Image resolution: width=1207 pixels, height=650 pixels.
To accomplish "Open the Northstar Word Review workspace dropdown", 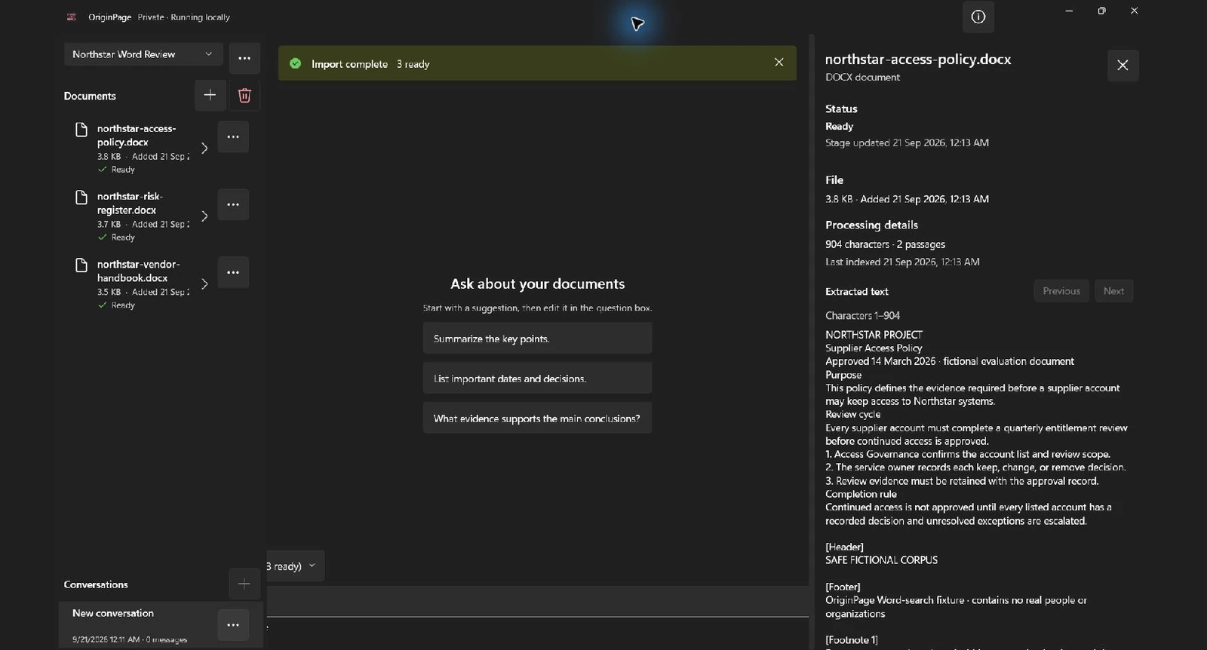I will click(143, 54).
